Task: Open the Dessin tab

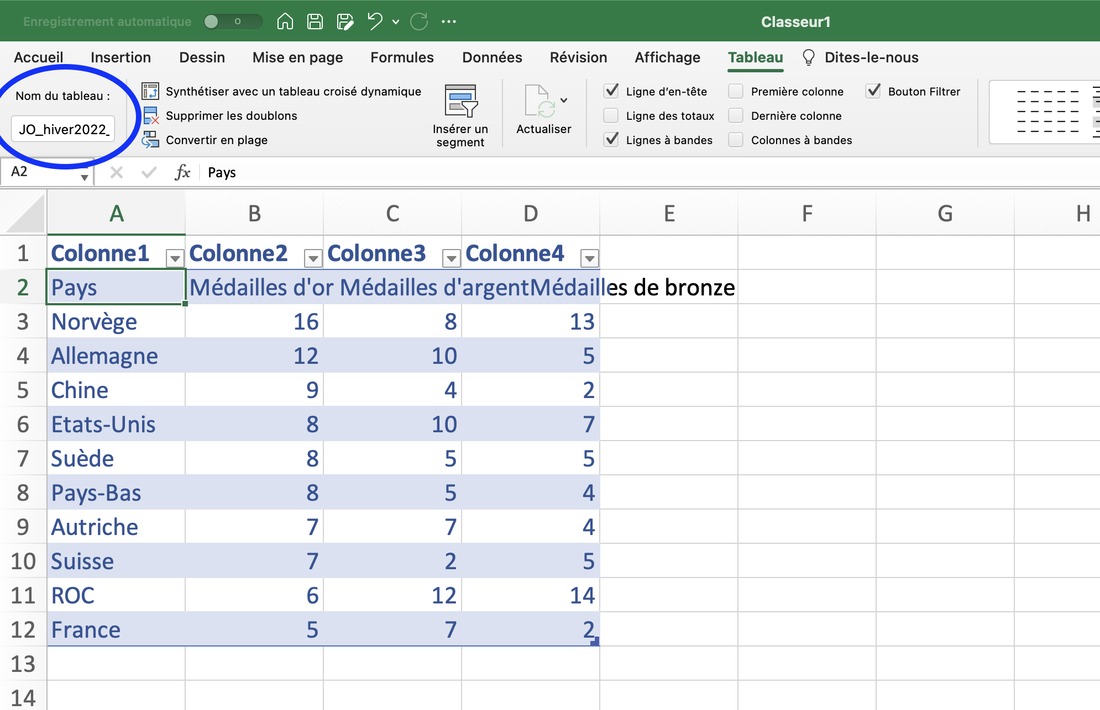Action: tap(202, 57)
